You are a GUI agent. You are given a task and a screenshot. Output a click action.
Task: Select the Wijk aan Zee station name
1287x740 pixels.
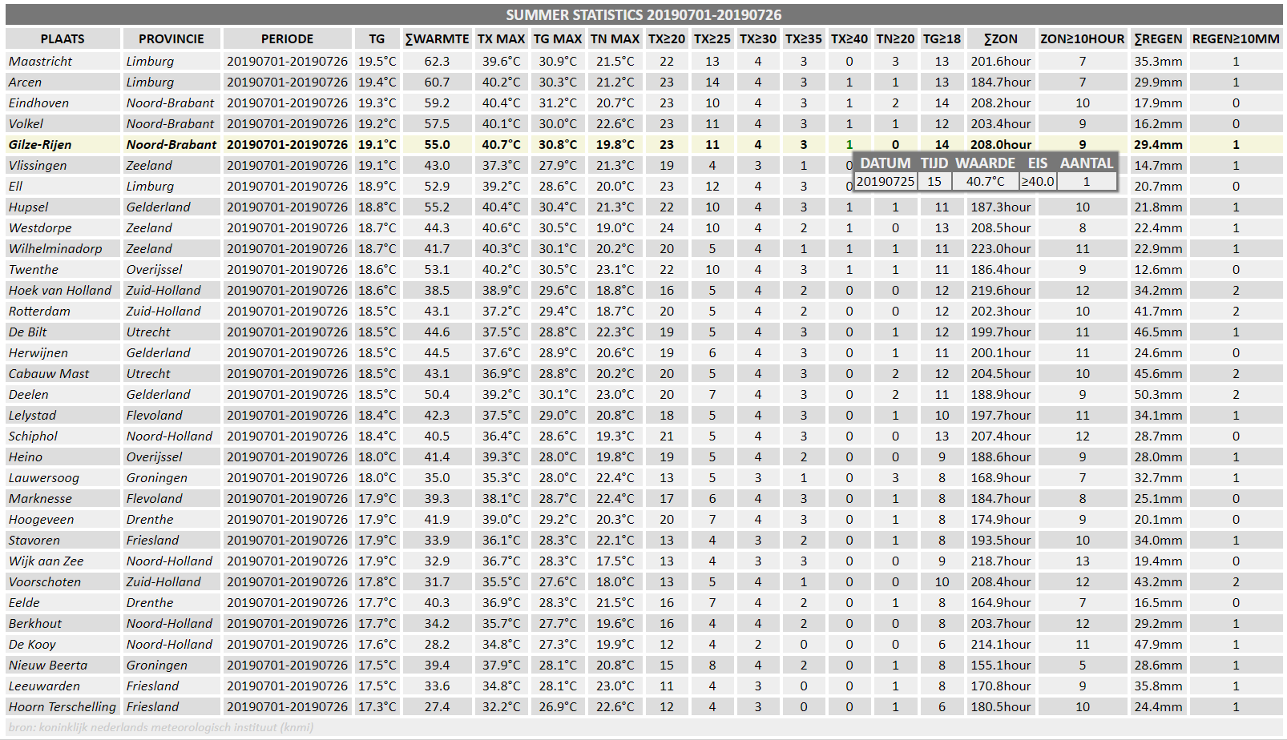[x=46, y=561]
